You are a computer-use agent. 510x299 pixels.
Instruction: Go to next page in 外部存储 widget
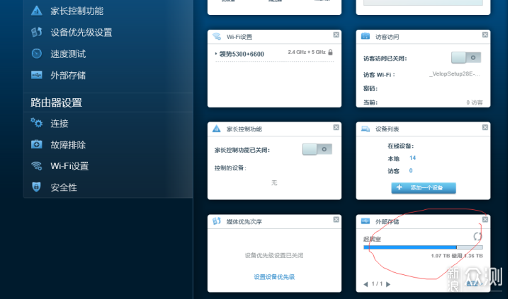pos(388,284)
